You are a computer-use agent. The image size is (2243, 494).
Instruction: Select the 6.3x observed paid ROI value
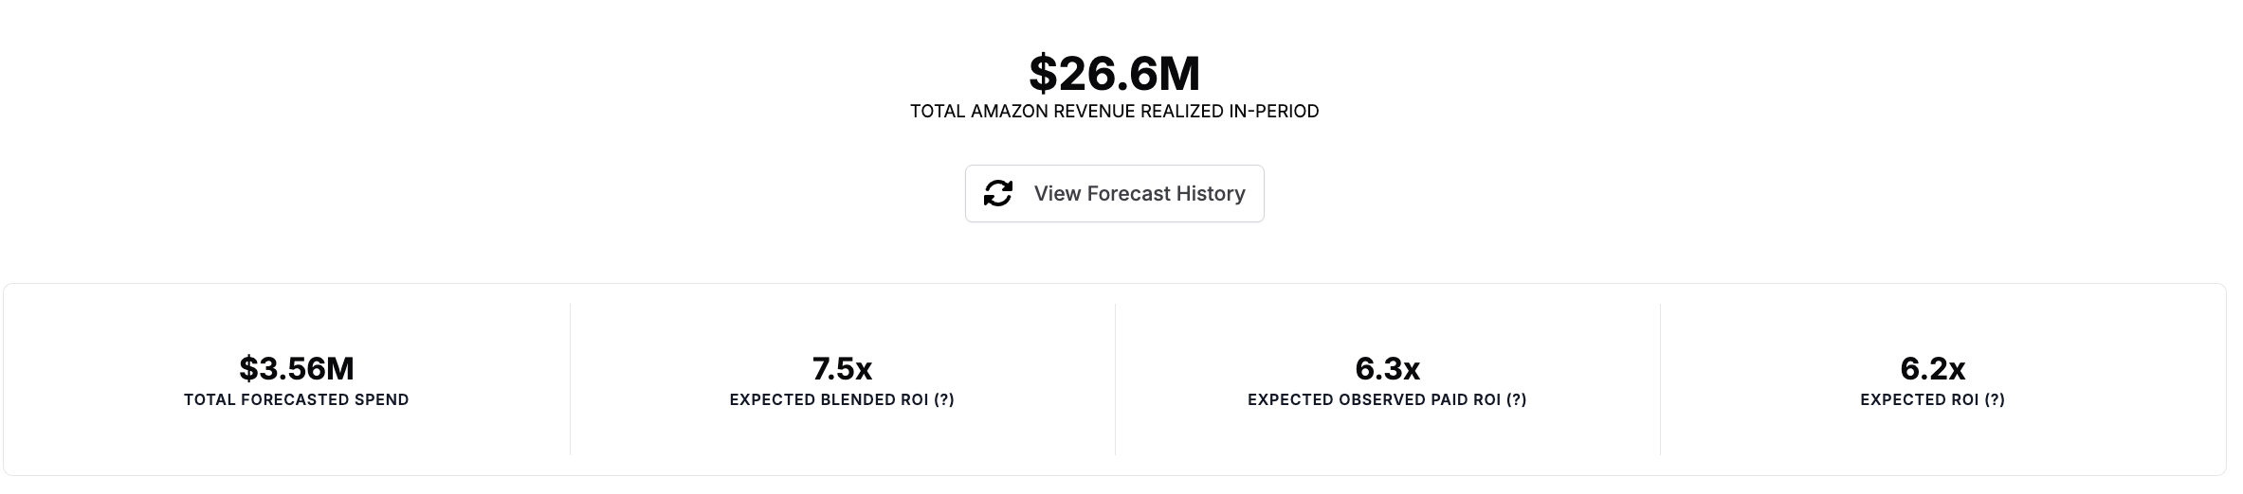coord(1387,367)
